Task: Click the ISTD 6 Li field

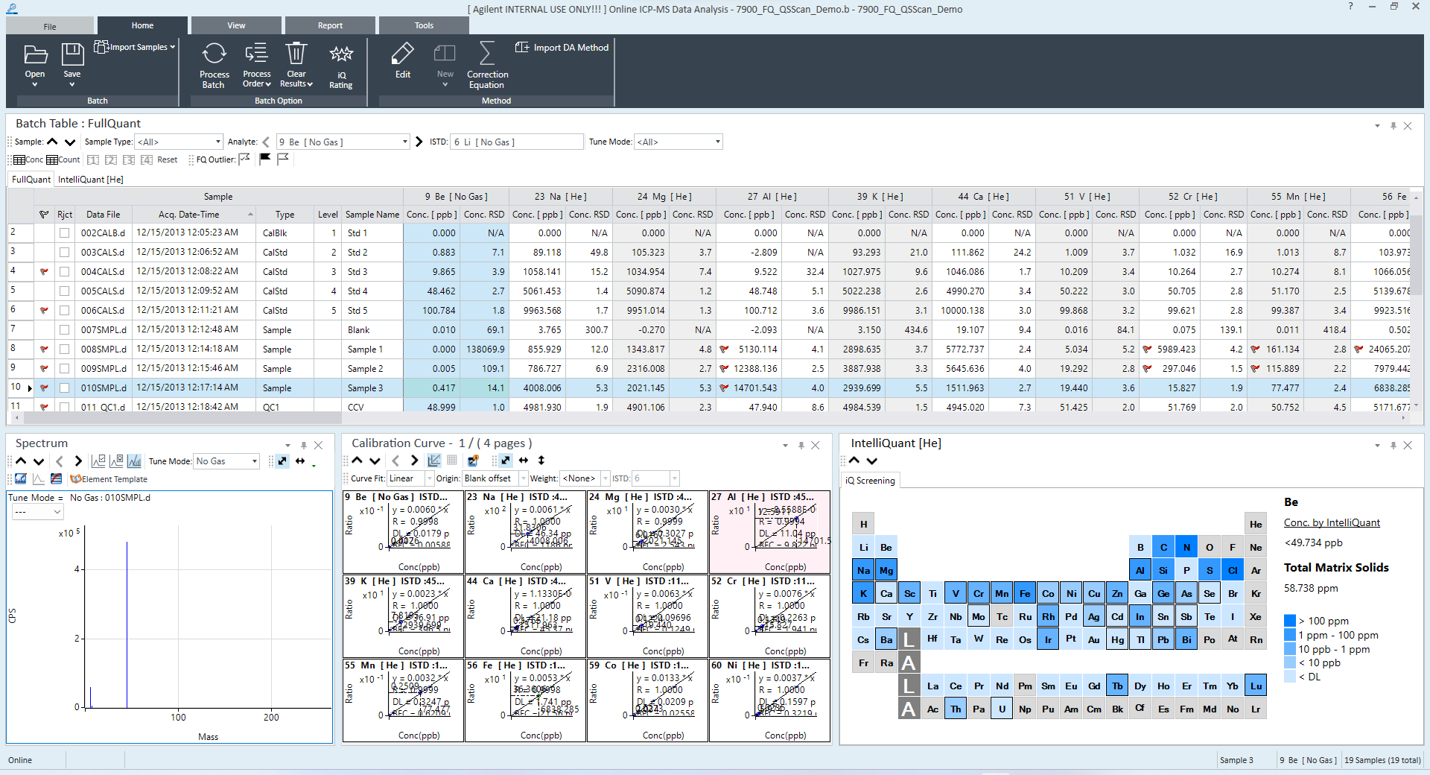Action: 517,142
